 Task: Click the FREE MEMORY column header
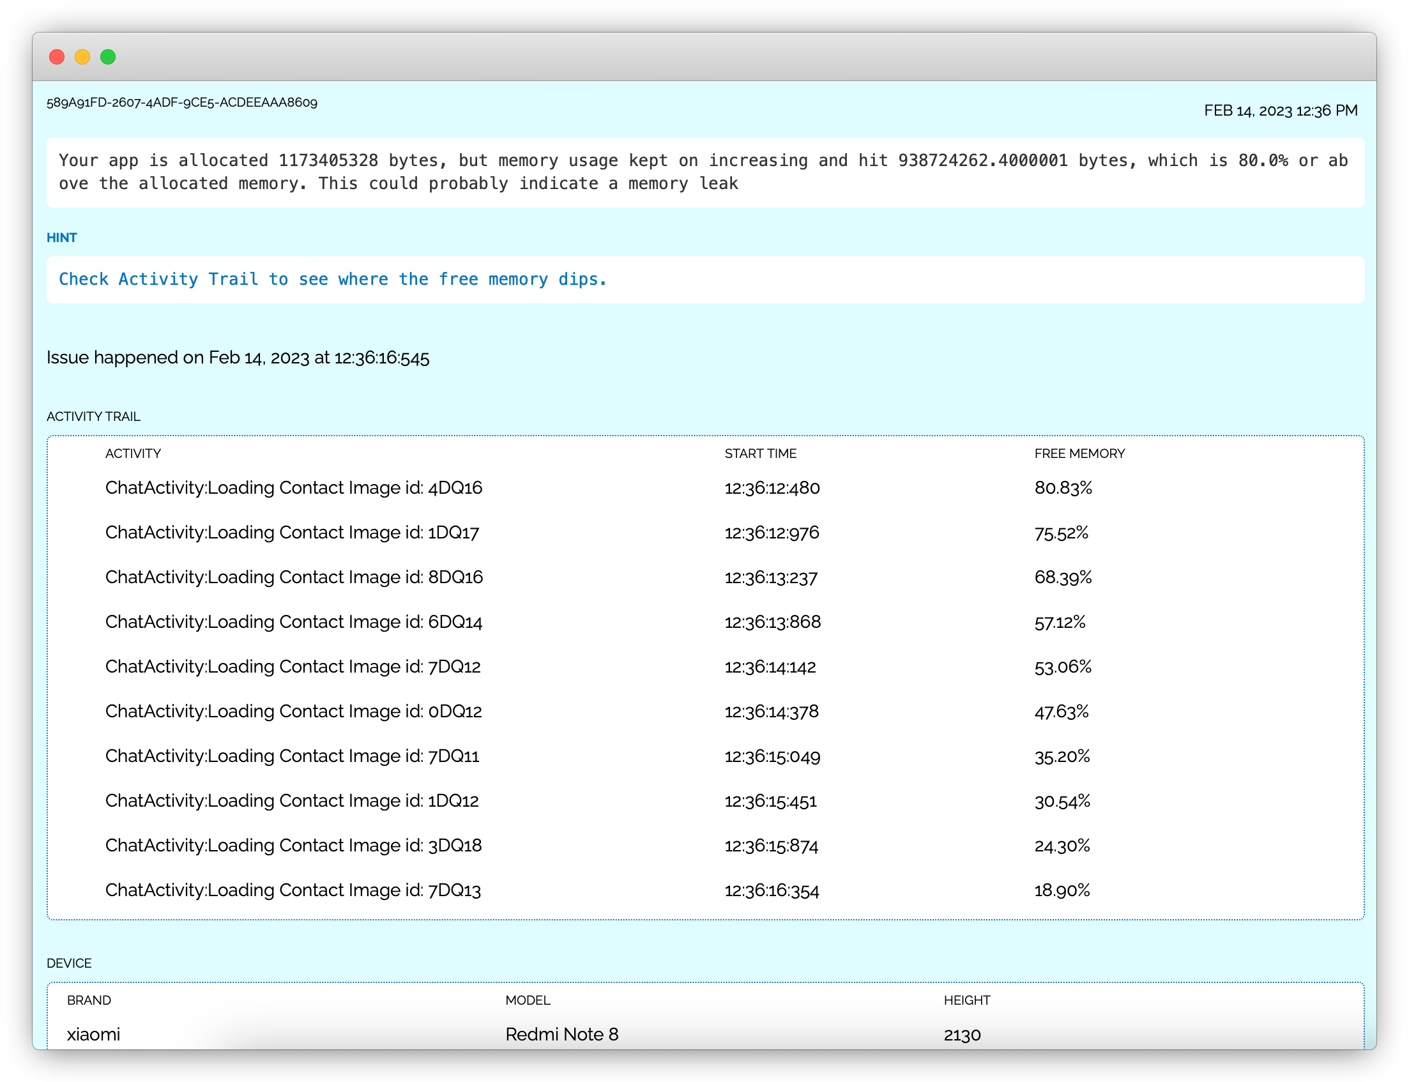coord(1079,453)
